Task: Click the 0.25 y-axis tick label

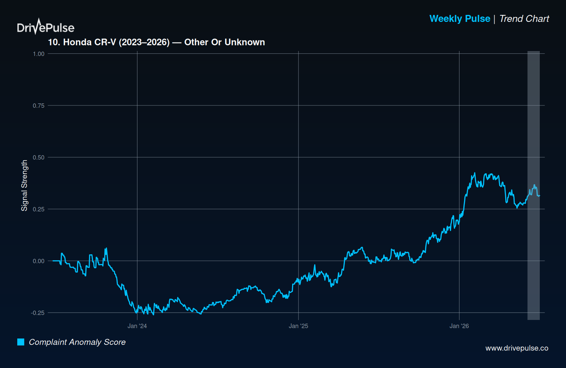Action: pos(39,209)
